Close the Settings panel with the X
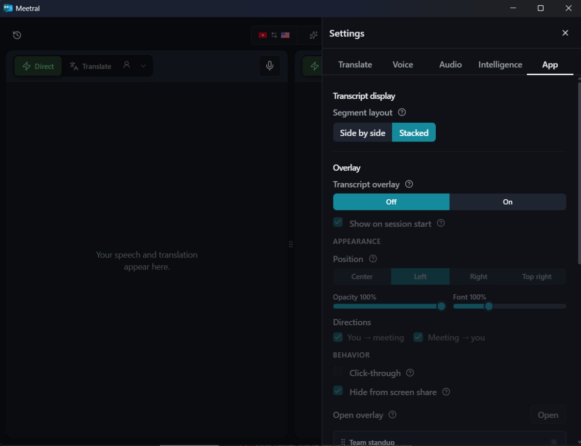The image size is (581, 446). [x=565, y=33]
